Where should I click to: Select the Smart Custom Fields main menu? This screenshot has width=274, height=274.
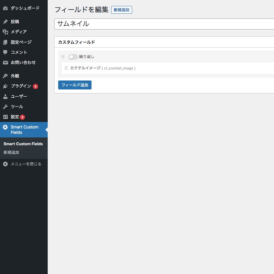click(x=24, y=130)
